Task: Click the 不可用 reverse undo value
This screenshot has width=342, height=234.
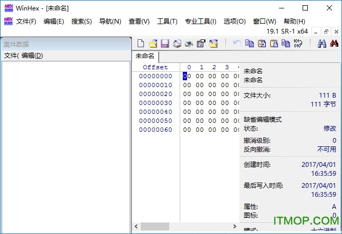Action: (327, 149)
